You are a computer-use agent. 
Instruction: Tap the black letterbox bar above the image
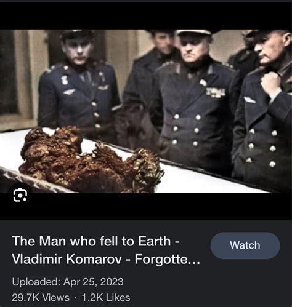146,16
